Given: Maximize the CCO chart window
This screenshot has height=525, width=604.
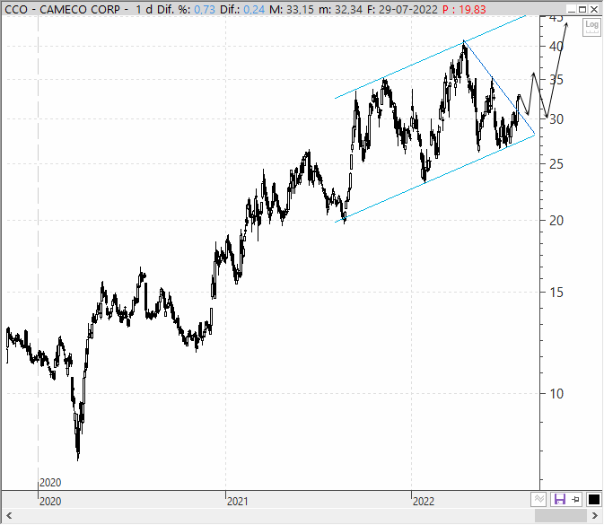Looking at the screenshot, I should (x=582, y=9).
